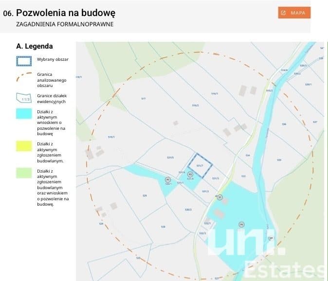Select the blue-outlined selected parcel 531/7
The image size is (328, 281).
click(x=200, y=165)
